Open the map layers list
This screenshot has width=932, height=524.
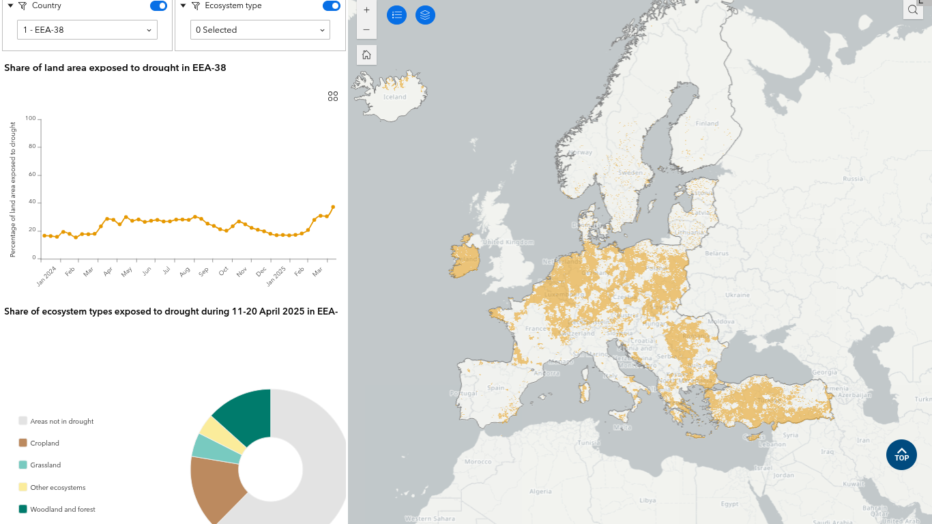(x=425, y=15)
